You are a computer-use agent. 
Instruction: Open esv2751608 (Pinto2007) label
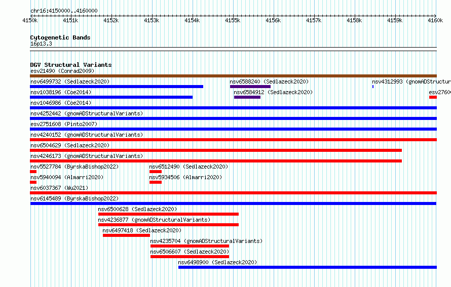[64, 124]
